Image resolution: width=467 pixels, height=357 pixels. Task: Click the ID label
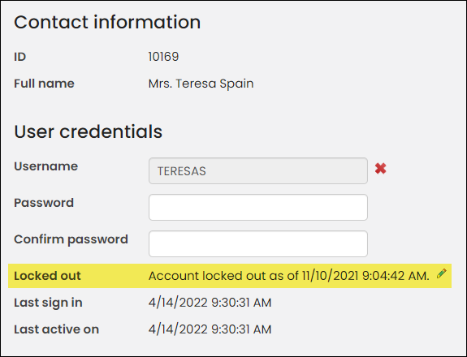(20, 57)
